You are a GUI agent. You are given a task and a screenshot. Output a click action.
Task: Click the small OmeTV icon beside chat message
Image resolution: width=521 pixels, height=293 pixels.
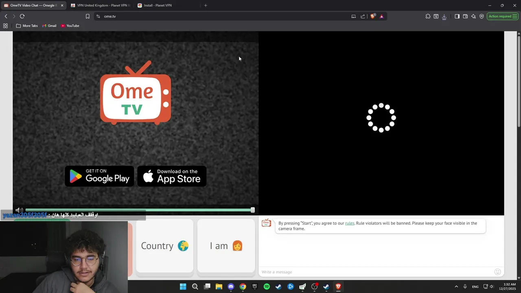tap(266, 223)
